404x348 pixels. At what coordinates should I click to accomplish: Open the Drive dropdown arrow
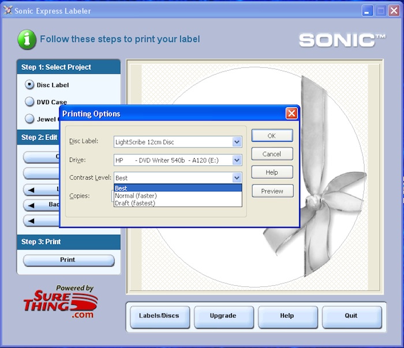(x=237, y=160)
